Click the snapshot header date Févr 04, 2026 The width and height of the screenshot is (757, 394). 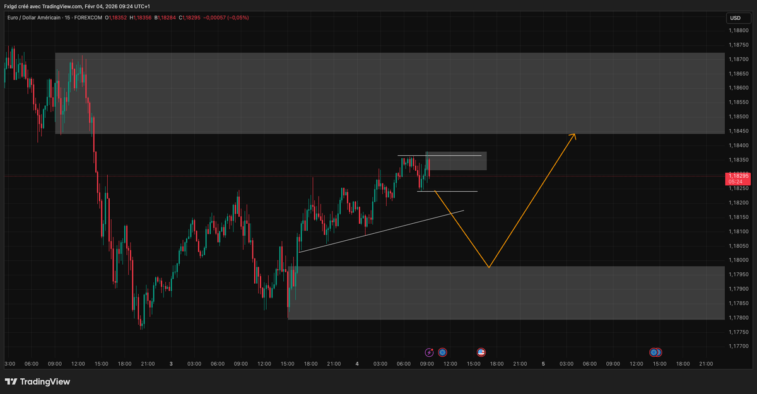click(x=105, y=6)
